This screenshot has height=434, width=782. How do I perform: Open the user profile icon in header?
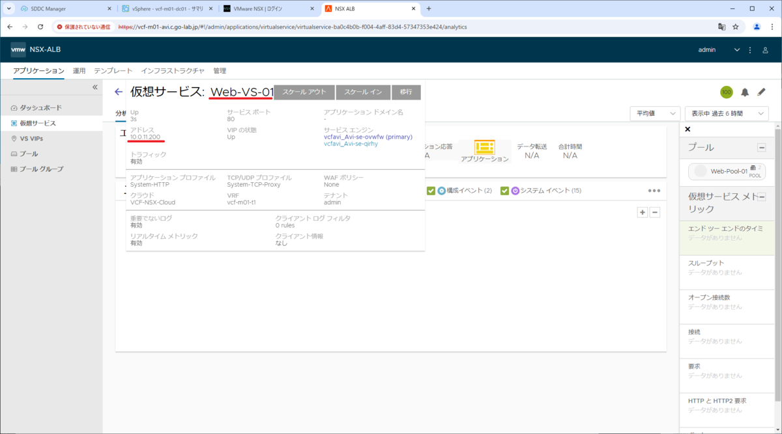(766, 50)
